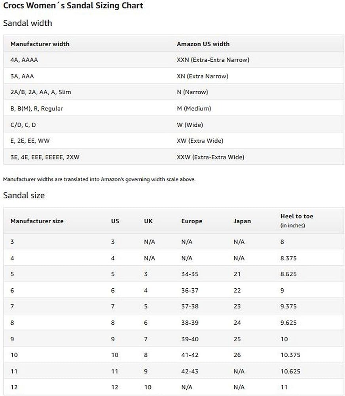Click the Sandal width heading
The width and height of the screenshot is (345, 396).
(28, 23)
